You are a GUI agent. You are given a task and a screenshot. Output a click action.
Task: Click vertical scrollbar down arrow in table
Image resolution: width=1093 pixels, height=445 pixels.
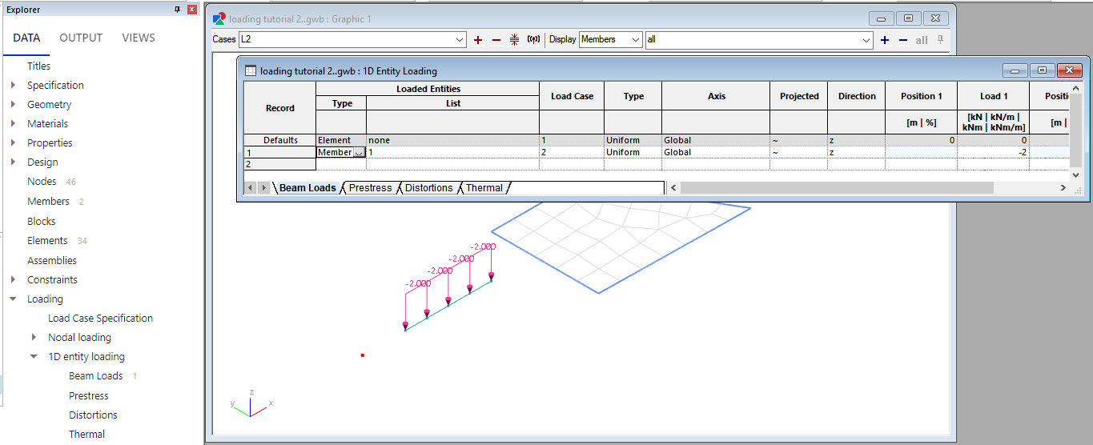[1075, 174]
